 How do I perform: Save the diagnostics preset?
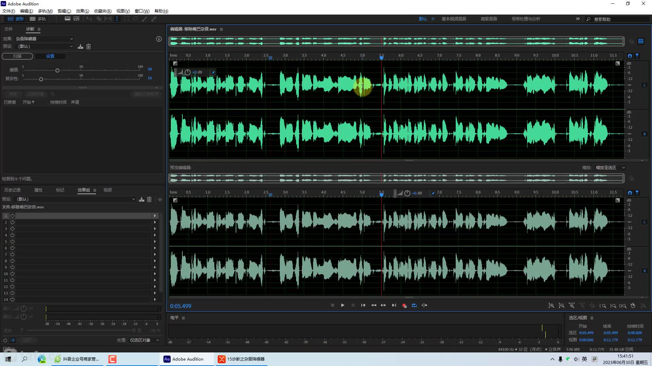(80, 46)
